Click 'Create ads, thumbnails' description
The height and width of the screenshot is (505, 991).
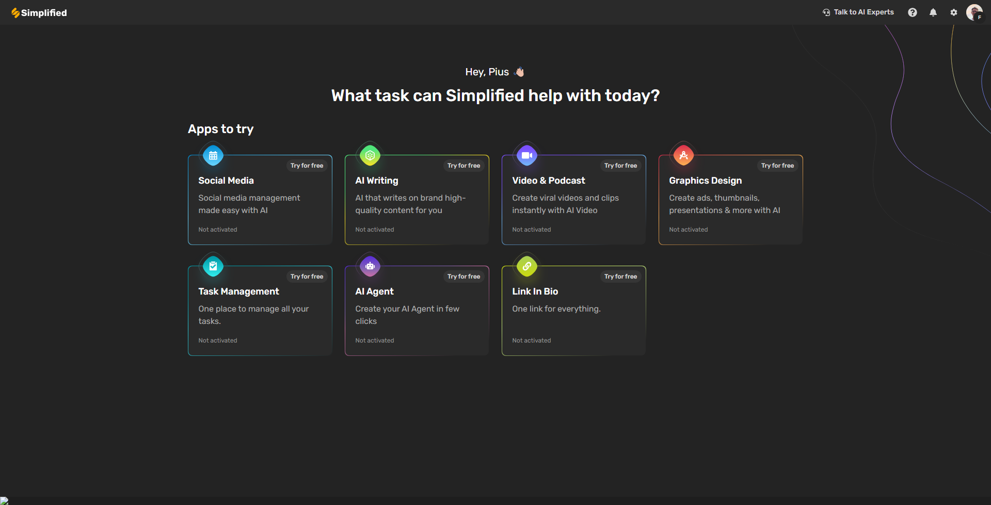[x=725, y=204]
